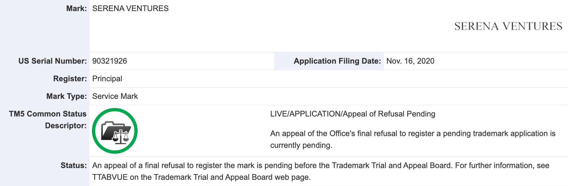This screenshot has height=186, width=568.
Task: Click the appeal pending description paragraph
Action: (x=413, y=139)
